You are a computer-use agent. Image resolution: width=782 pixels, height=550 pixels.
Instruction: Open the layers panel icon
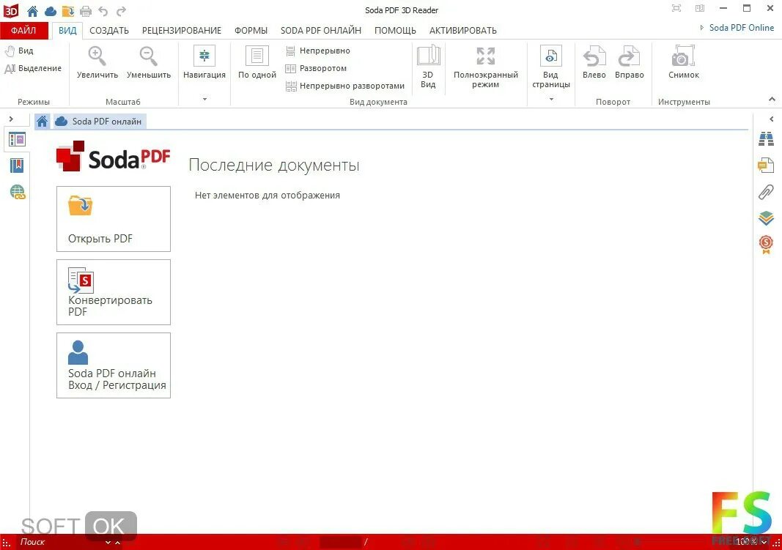tap(766, 218)
